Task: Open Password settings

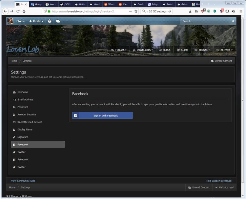Action: (x=38, y=107)
